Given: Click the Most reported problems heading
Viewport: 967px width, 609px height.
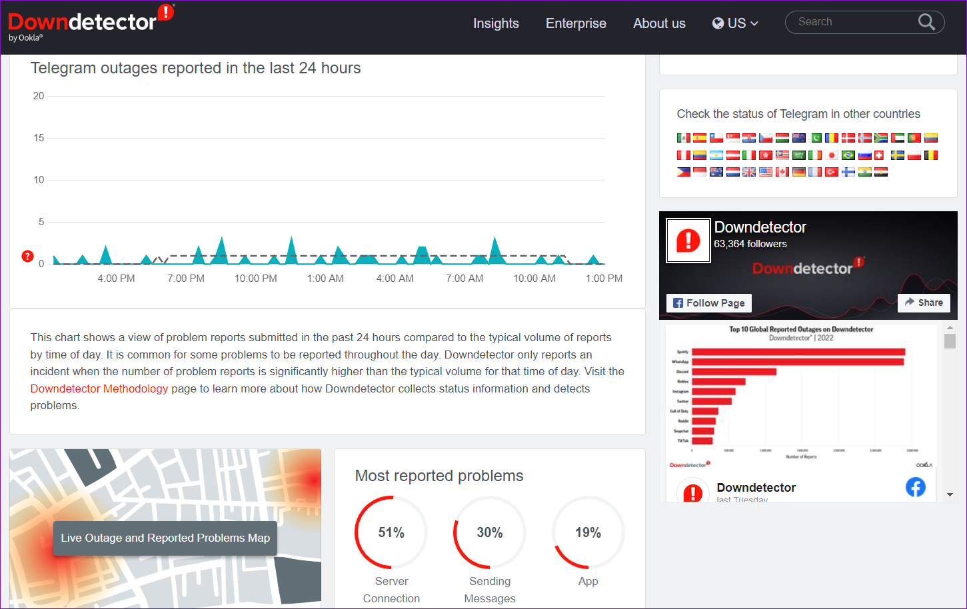Looking at the screenshot, I should [439, 476].
